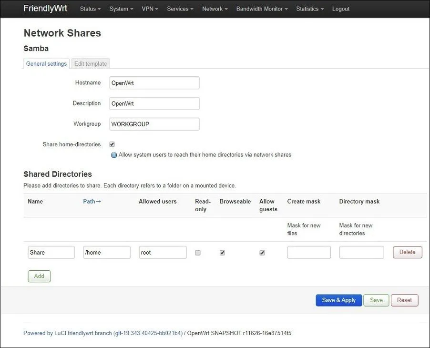
Task: Expand the Bandwidth Monitor menu
Action: point(262,9)
